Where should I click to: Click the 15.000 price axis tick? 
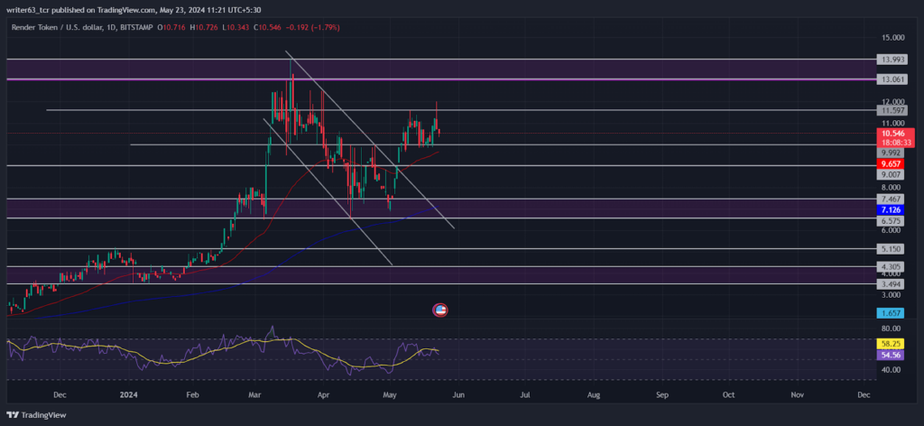point(892,38)
